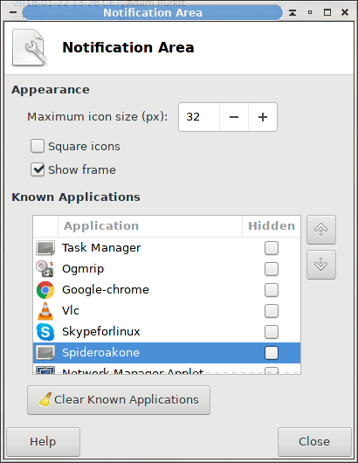Viewport: 358px width, 463px height.
Task: Decrease maximum icon size with minus
Action: click(234, 117)
